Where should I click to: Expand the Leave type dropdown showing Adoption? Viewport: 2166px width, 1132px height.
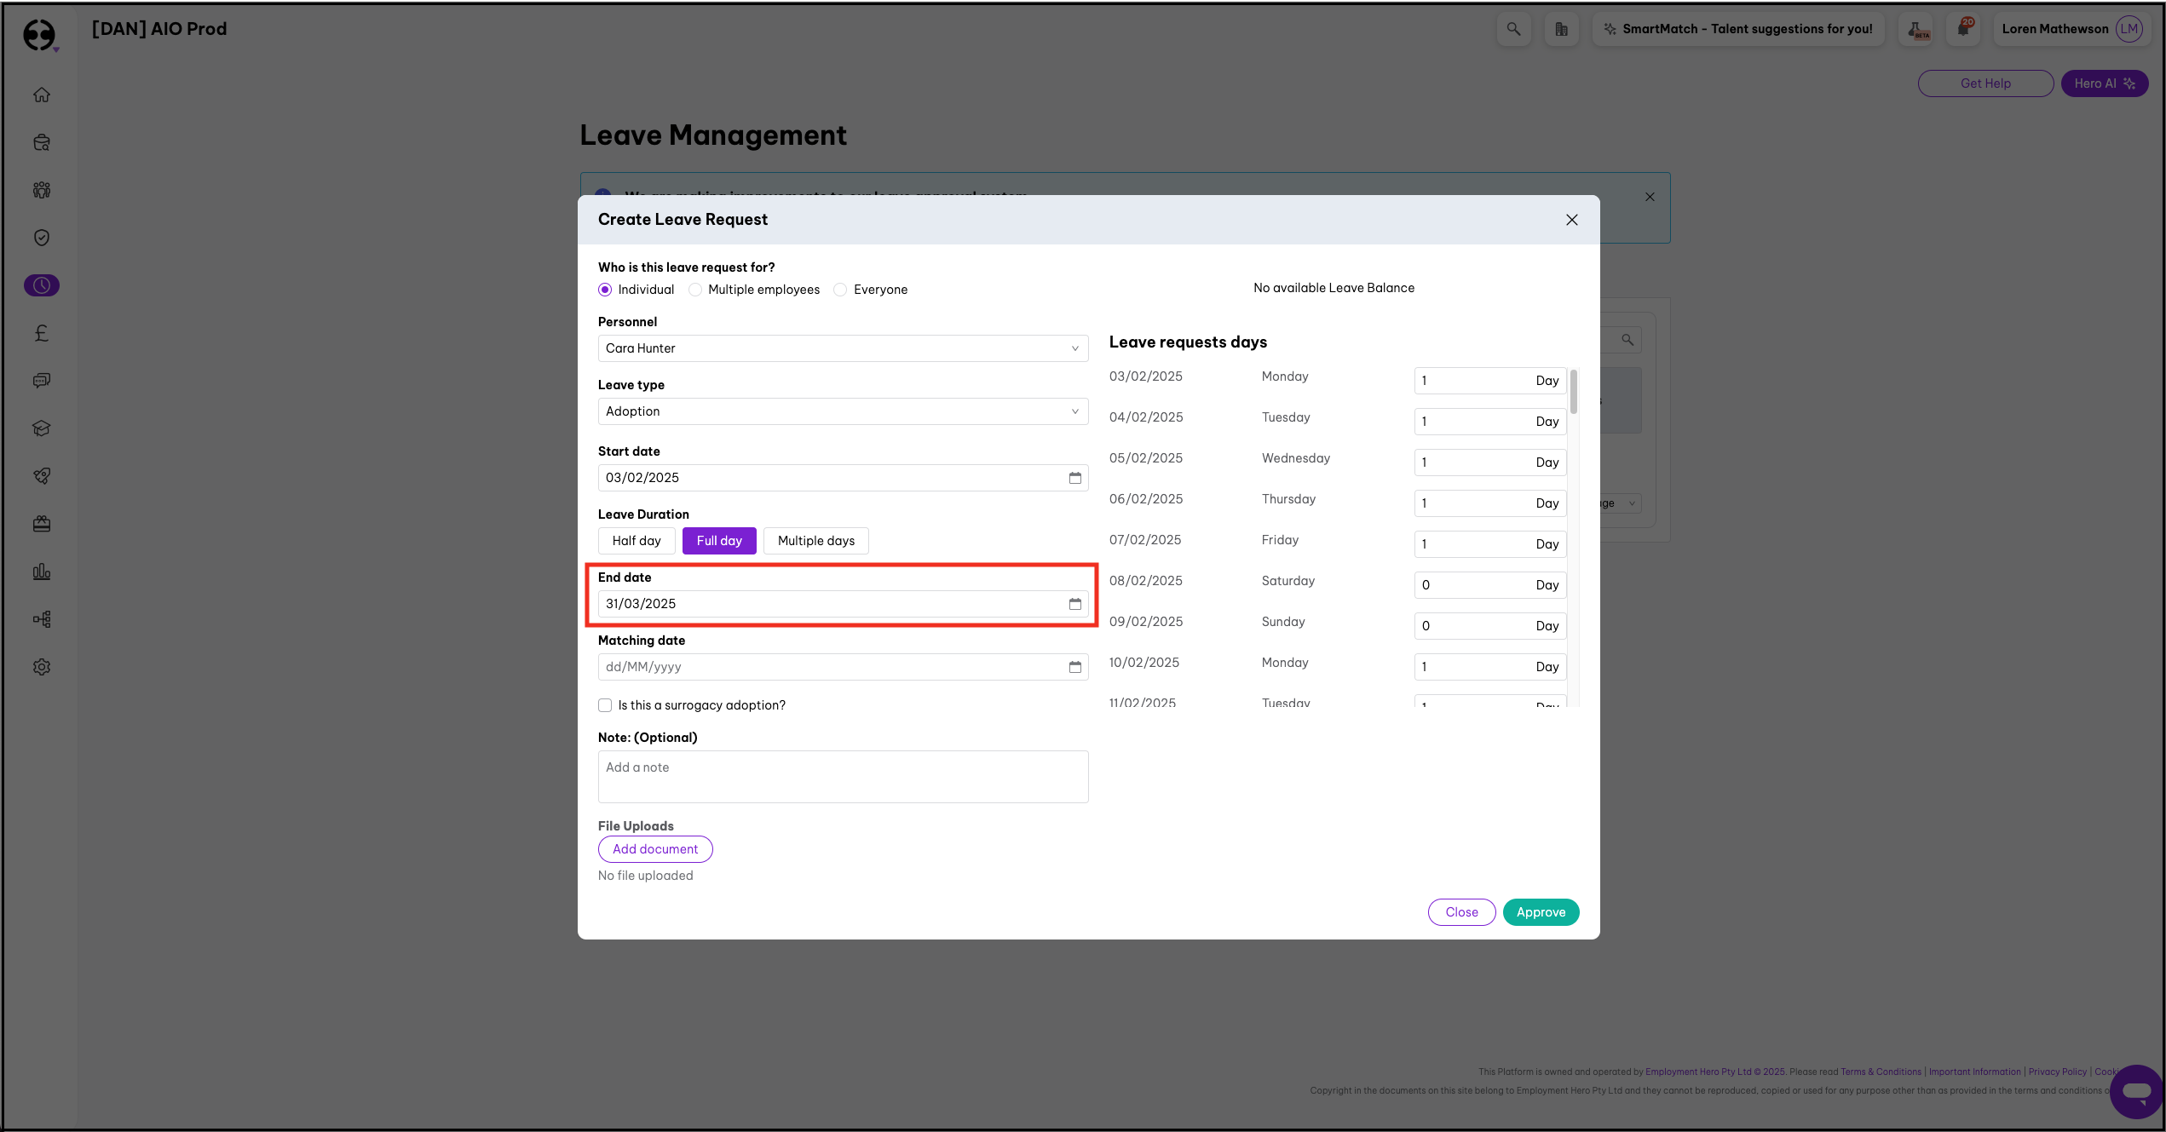pyautogui.click(x=842, y=411)
